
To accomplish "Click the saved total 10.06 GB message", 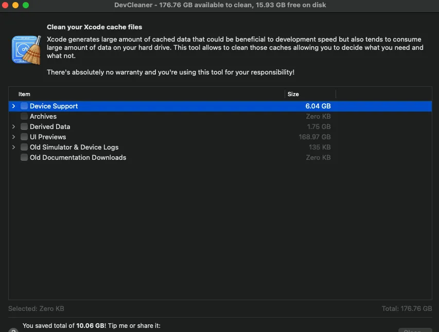I will pos(92,325).
